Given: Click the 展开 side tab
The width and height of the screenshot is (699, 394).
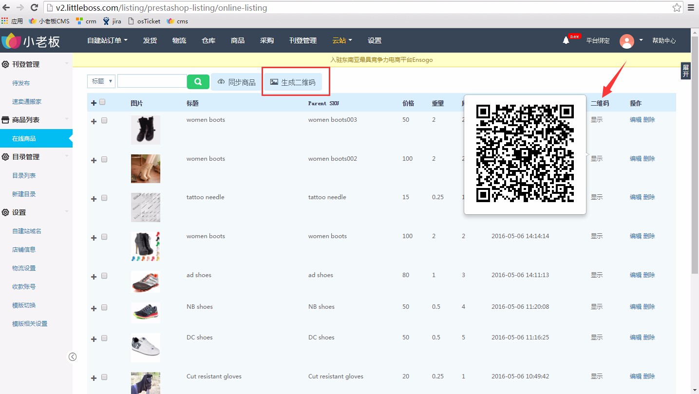Looking at the screenshot, I should pyautogui.click(x=686, y=71).
